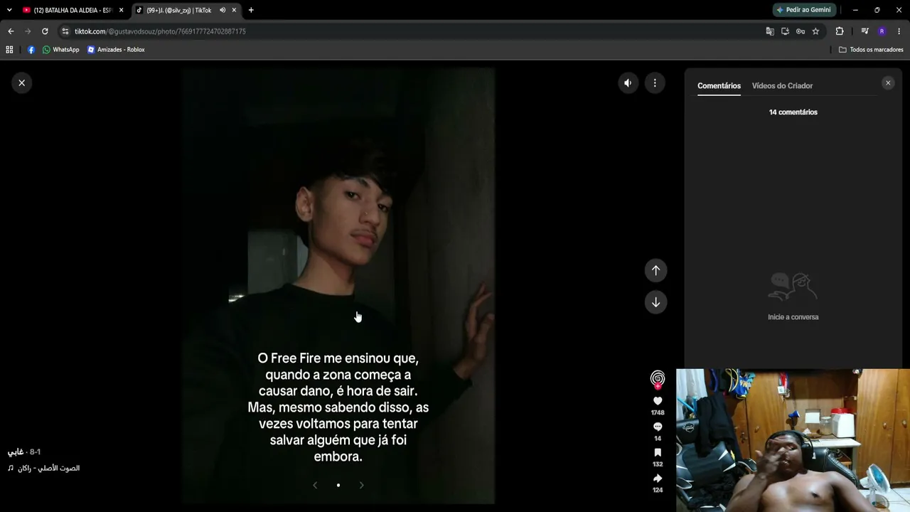This screenshot has height=512, width=910.
Task: Open the apps grid in bookmarks bar
Action: pos(9,50)
